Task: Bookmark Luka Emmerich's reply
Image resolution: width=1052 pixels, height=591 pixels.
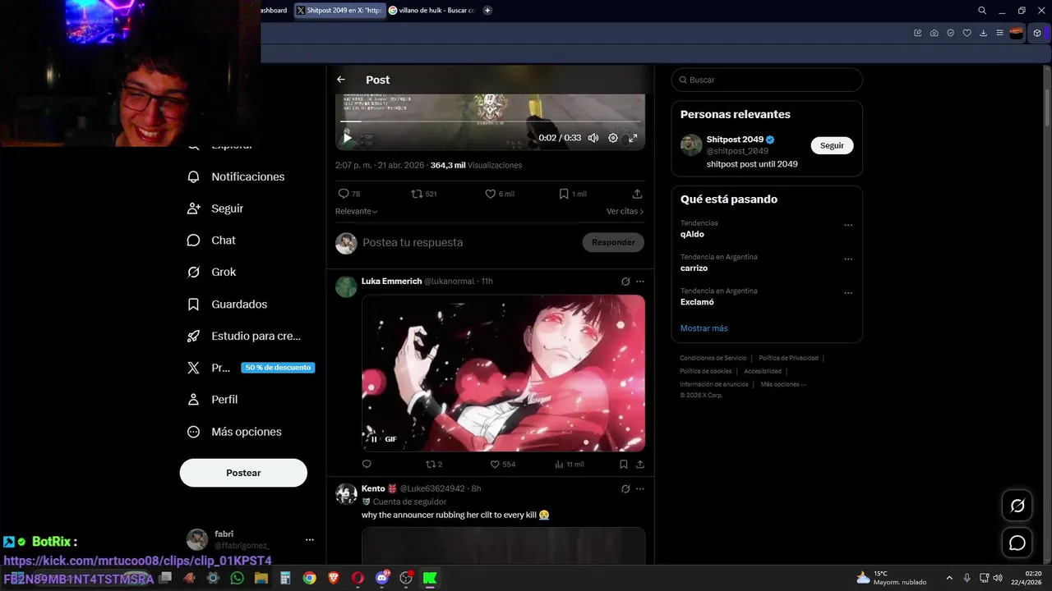Action: [624, 464]
